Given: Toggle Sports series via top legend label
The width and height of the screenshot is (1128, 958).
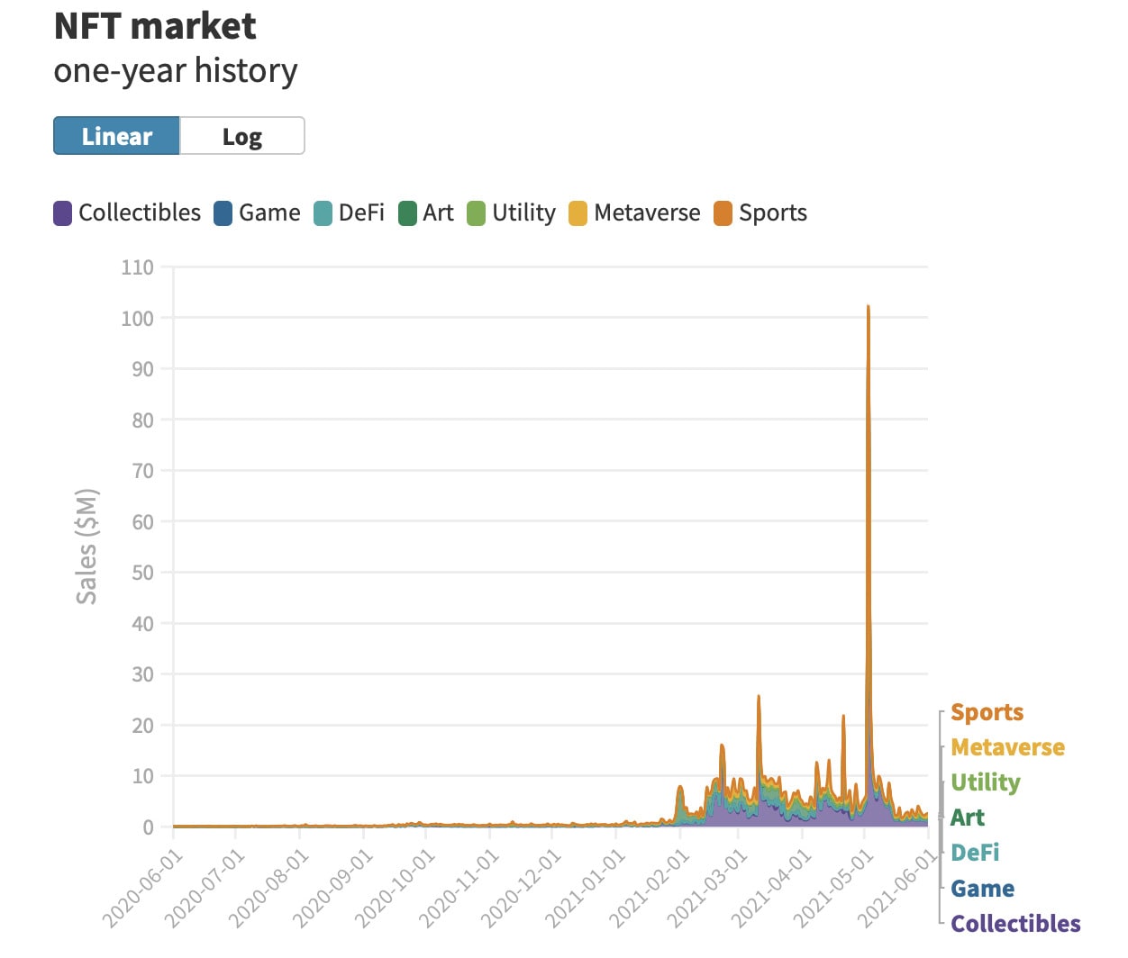Looking at the screenshot, I should [773, 213].
